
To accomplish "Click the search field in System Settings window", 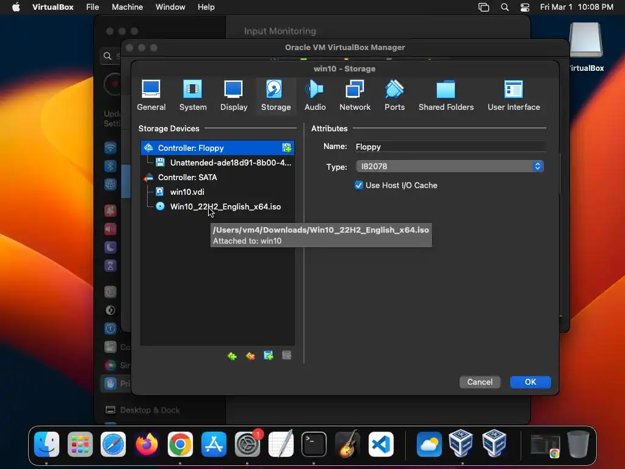I will coord(110,56).
